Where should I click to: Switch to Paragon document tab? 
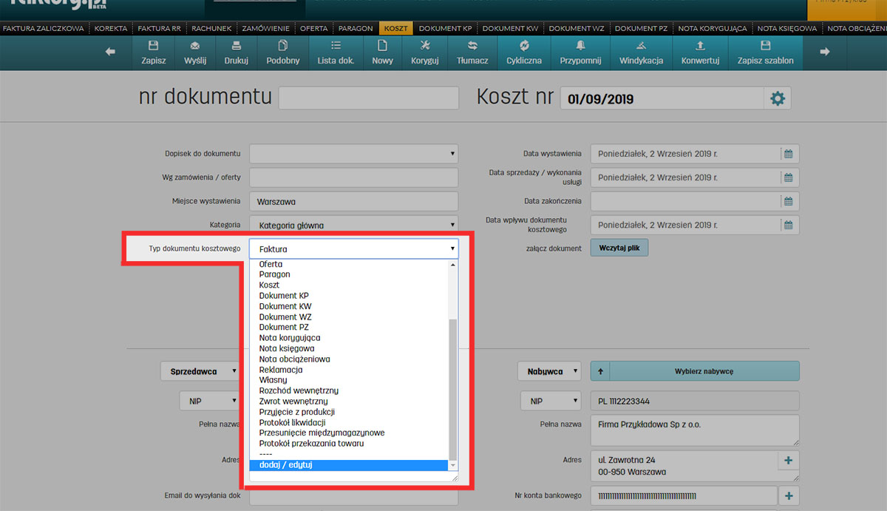pos(356,29)
